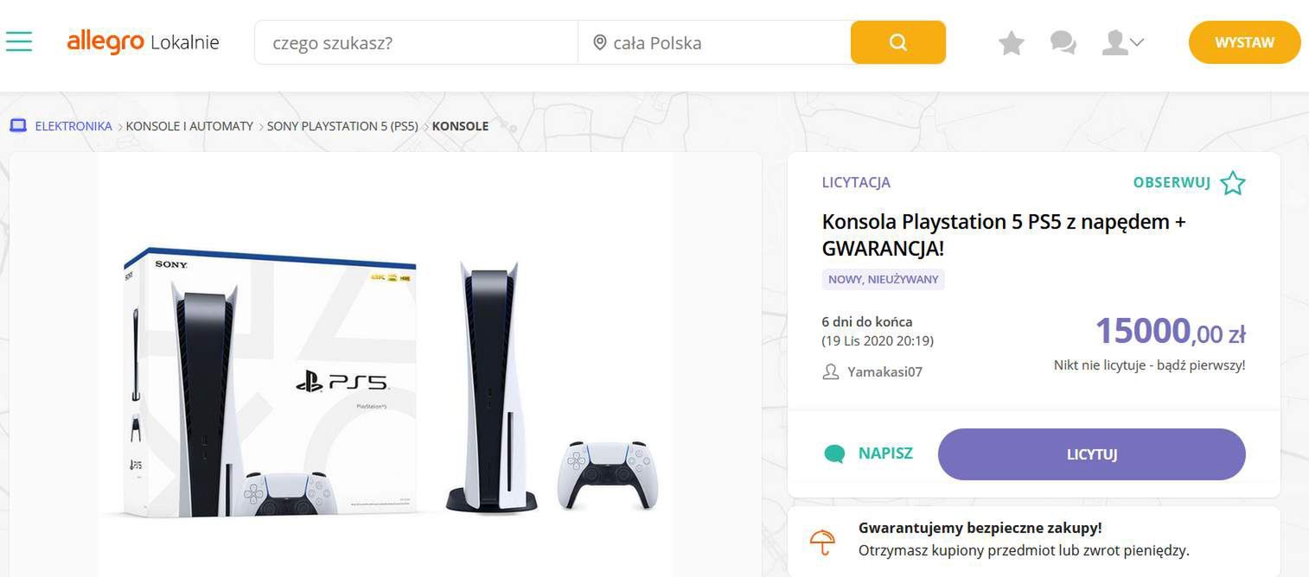Screen dimensions: 1309x577
Task: Click the Elektronika laptop icon
Action: [x=18, y=126]
